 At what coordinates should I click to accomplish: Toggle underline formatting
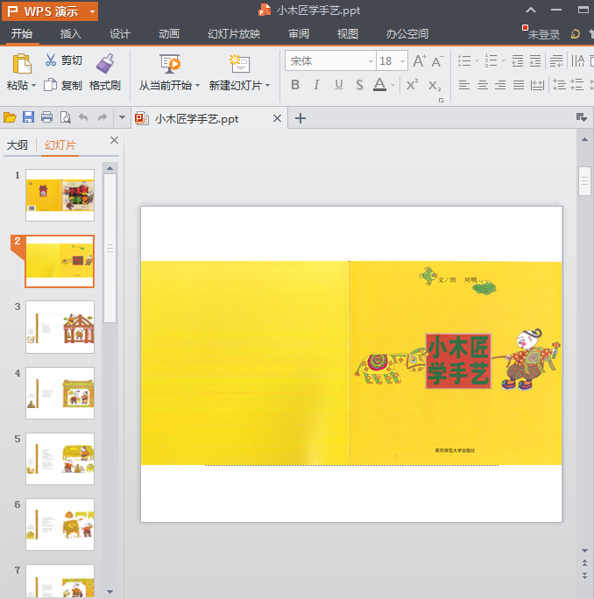[x=339, y=85]
